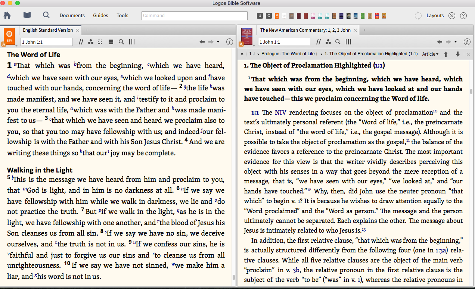475x289 pixels.
Task: Expand commentary panel history dropdown arrow
Action: click(x=456, y=42)
